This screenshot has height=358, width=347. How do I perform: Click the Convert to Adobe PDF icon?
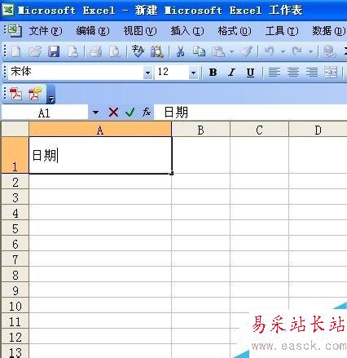(x=15, y=94)
